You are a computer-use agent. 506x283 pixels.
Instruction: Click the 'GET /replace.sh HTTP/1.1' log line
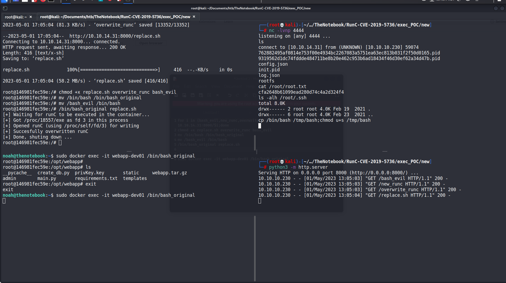(x=355, y=195)
